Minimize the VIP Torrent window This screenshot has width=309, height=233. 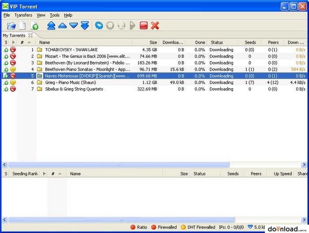click(x=284, y=7)
